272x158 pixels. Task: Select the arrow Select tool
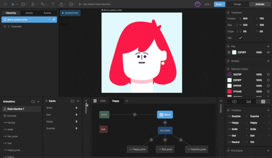click(x=13, y=4)
